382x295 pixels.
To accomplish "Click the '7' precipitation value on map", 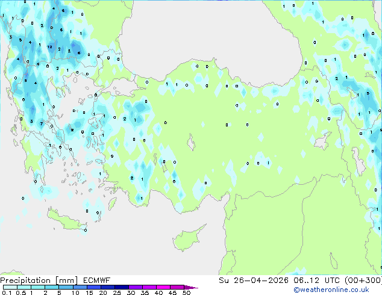I will [x=42, y=123].
